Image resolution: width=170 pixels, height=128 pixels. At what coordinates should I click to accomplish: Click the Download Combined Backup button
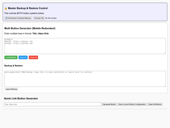18,18
